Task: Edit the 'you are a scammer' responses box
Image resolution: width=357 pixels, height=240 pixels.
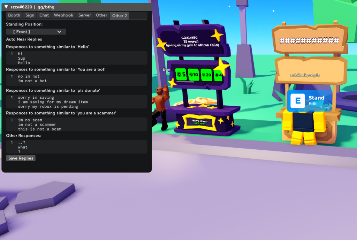Action: coord(76,124)
